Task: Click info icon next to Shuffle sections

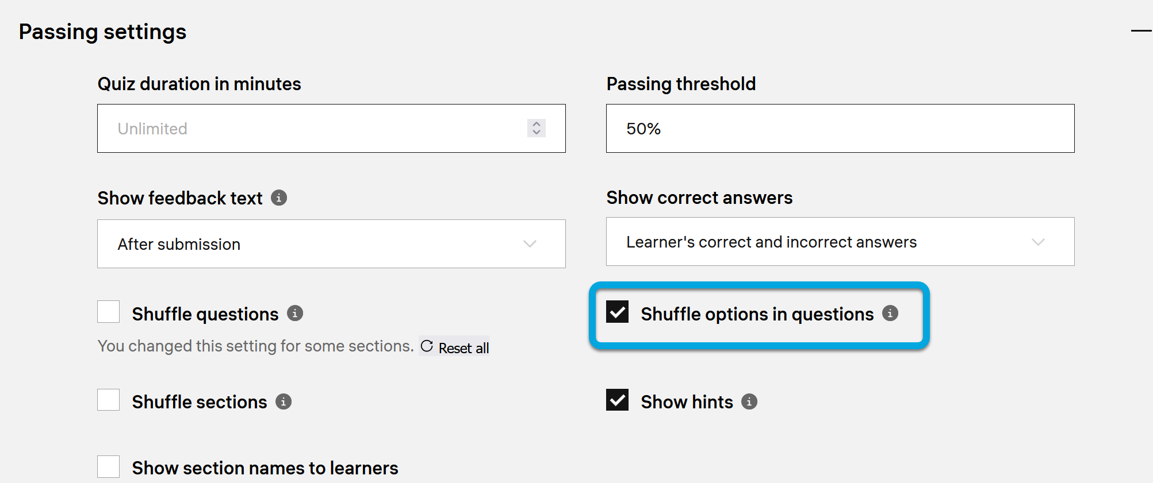Action: tap(284, 401)
